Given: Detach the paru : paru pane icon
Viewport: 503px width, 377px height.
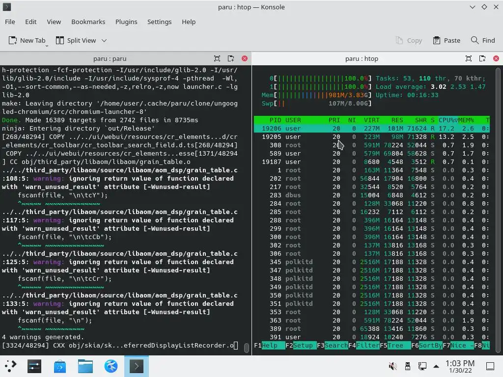Looking at the screenshot, I should pyautogui.click(x=231, y=58).
